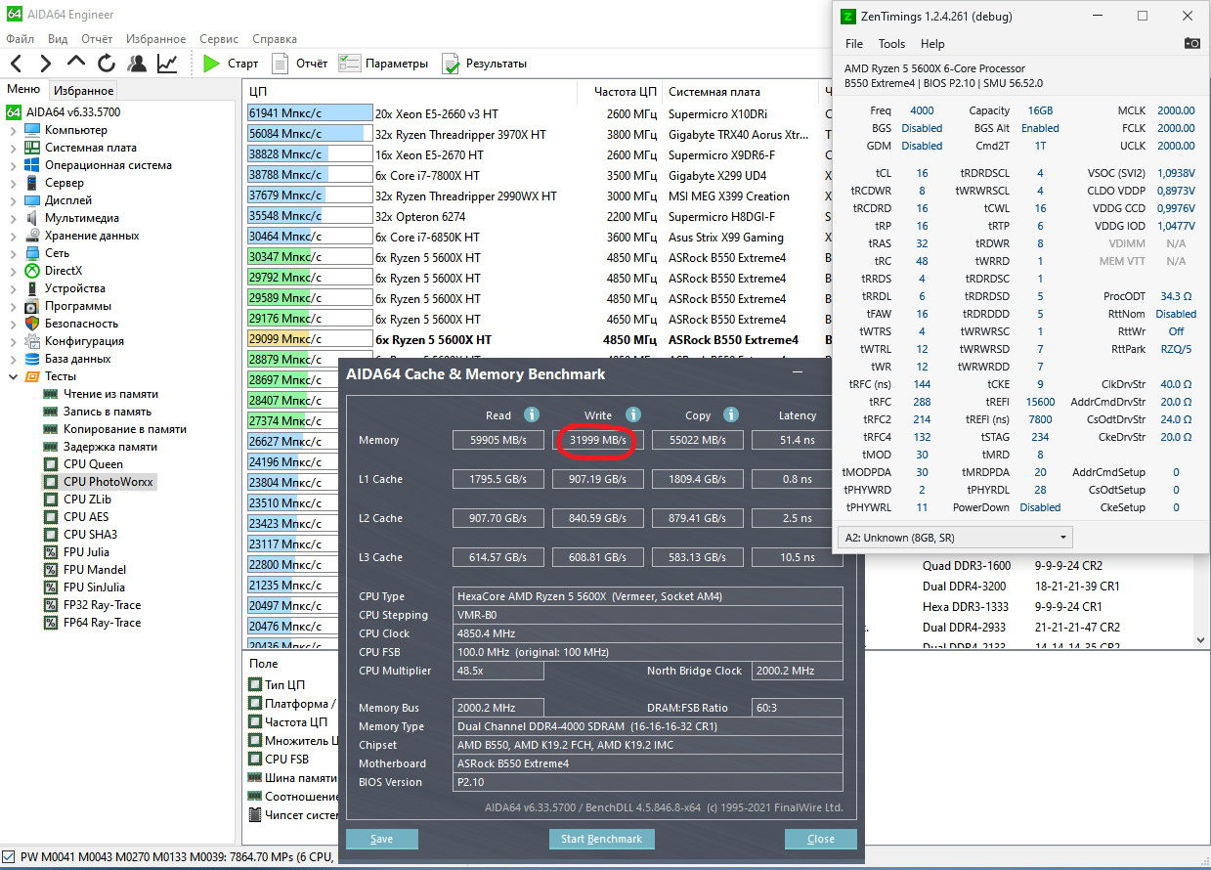This screenshot has width=1211, height=870.
Task: Expand the Сеть tree node
Action: 13,253
